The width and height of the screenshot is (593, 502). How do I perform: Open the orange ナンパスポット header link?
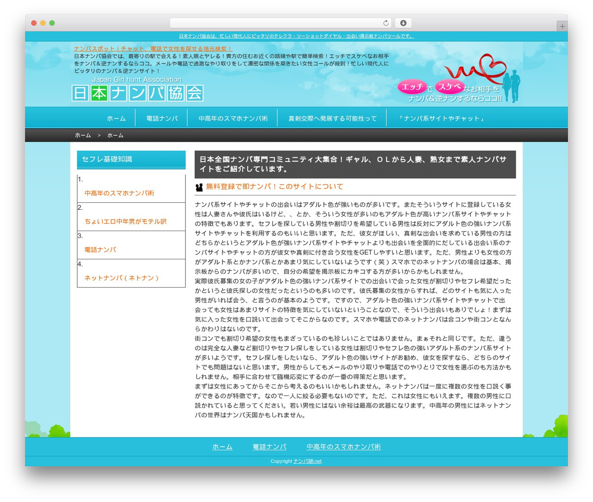(153, 49)
